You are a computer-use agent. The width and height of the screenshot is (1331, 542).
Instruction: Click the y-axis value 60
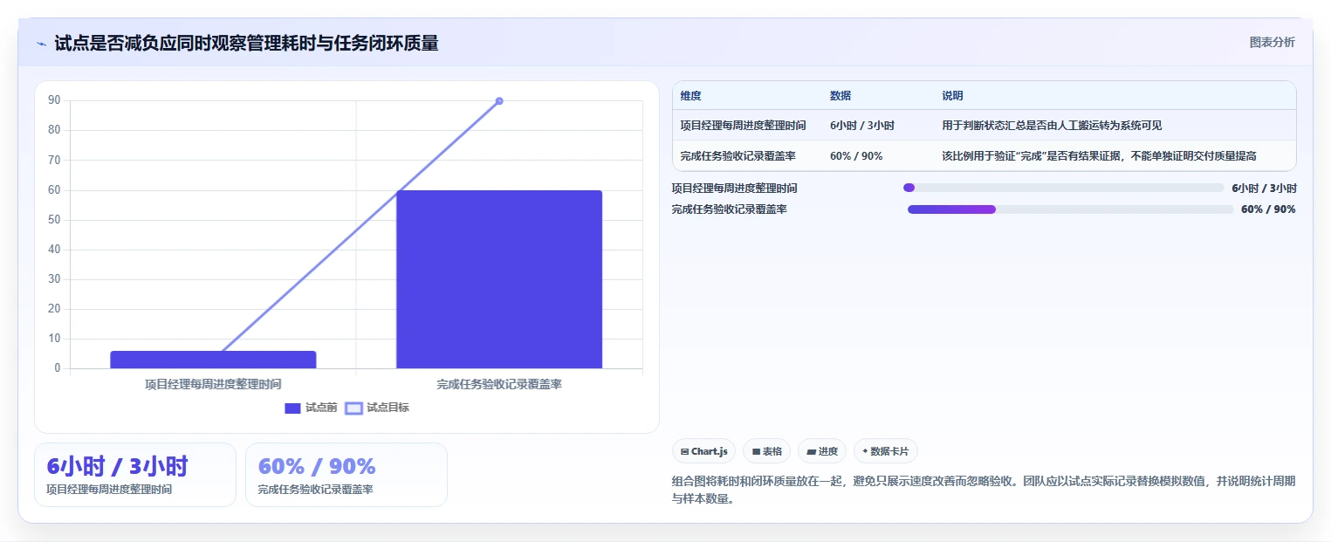click(x=54, y=190)
